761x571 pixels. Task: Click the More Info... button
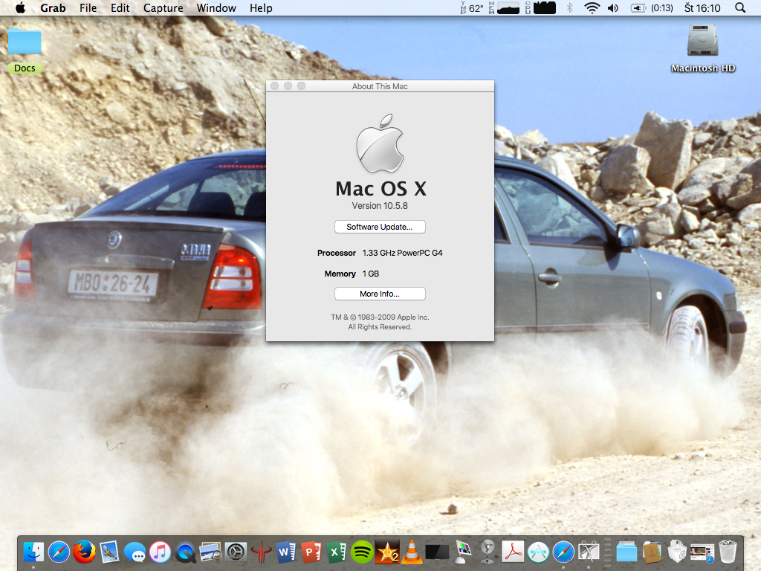380,294
